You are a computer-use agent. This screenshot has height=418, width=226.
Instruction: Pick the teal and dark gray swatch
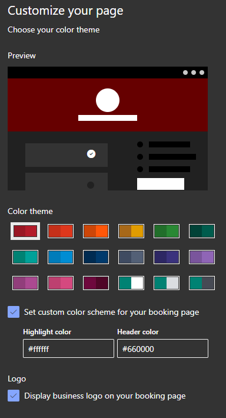(x=202, y=283)
